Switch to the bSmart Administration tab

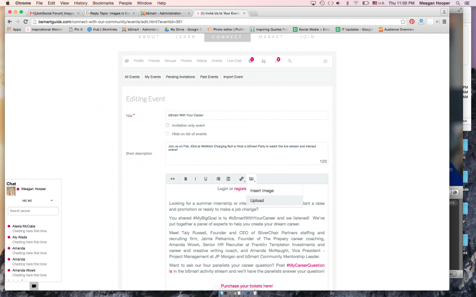tap(165, 13)
